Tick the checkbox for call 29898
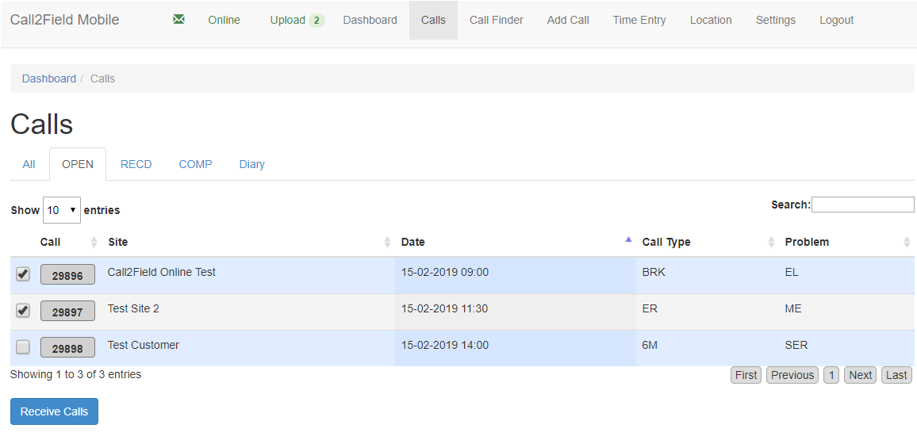Image resolution: width=917 pixels, height=440 pixels. pos(23,347)
